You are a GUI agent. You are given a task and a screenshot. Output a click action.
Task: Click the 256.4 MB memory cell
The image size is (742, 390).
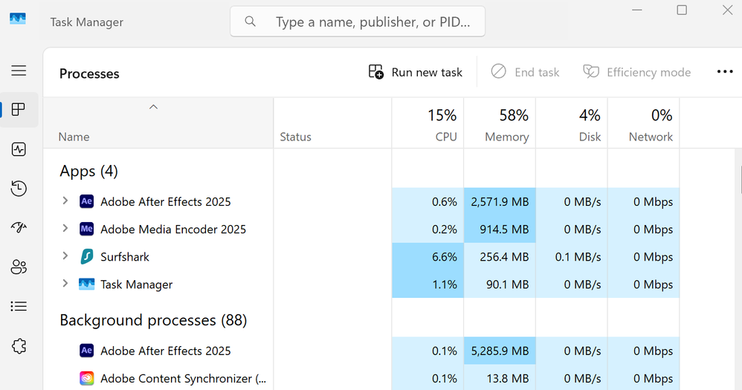(x=500, y=257)
